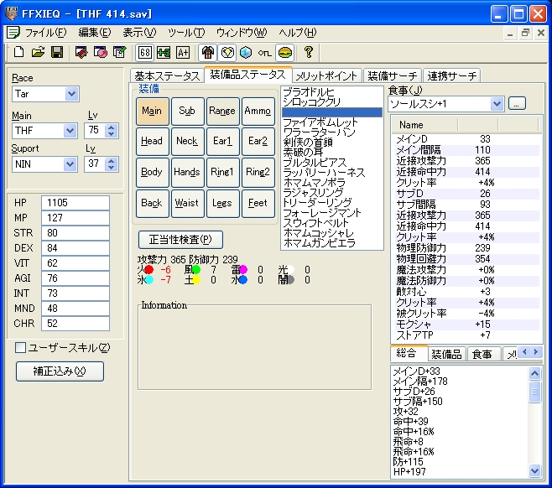This screenshot has width=552, height=488.
Task: Open the Main job dropdown showing THF
Action: [70, 131]
